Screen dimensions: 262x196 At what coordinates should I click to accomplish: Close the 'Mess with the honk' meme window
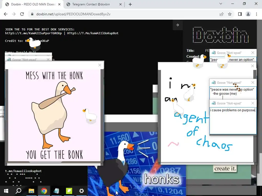click(x=100, y=65)
